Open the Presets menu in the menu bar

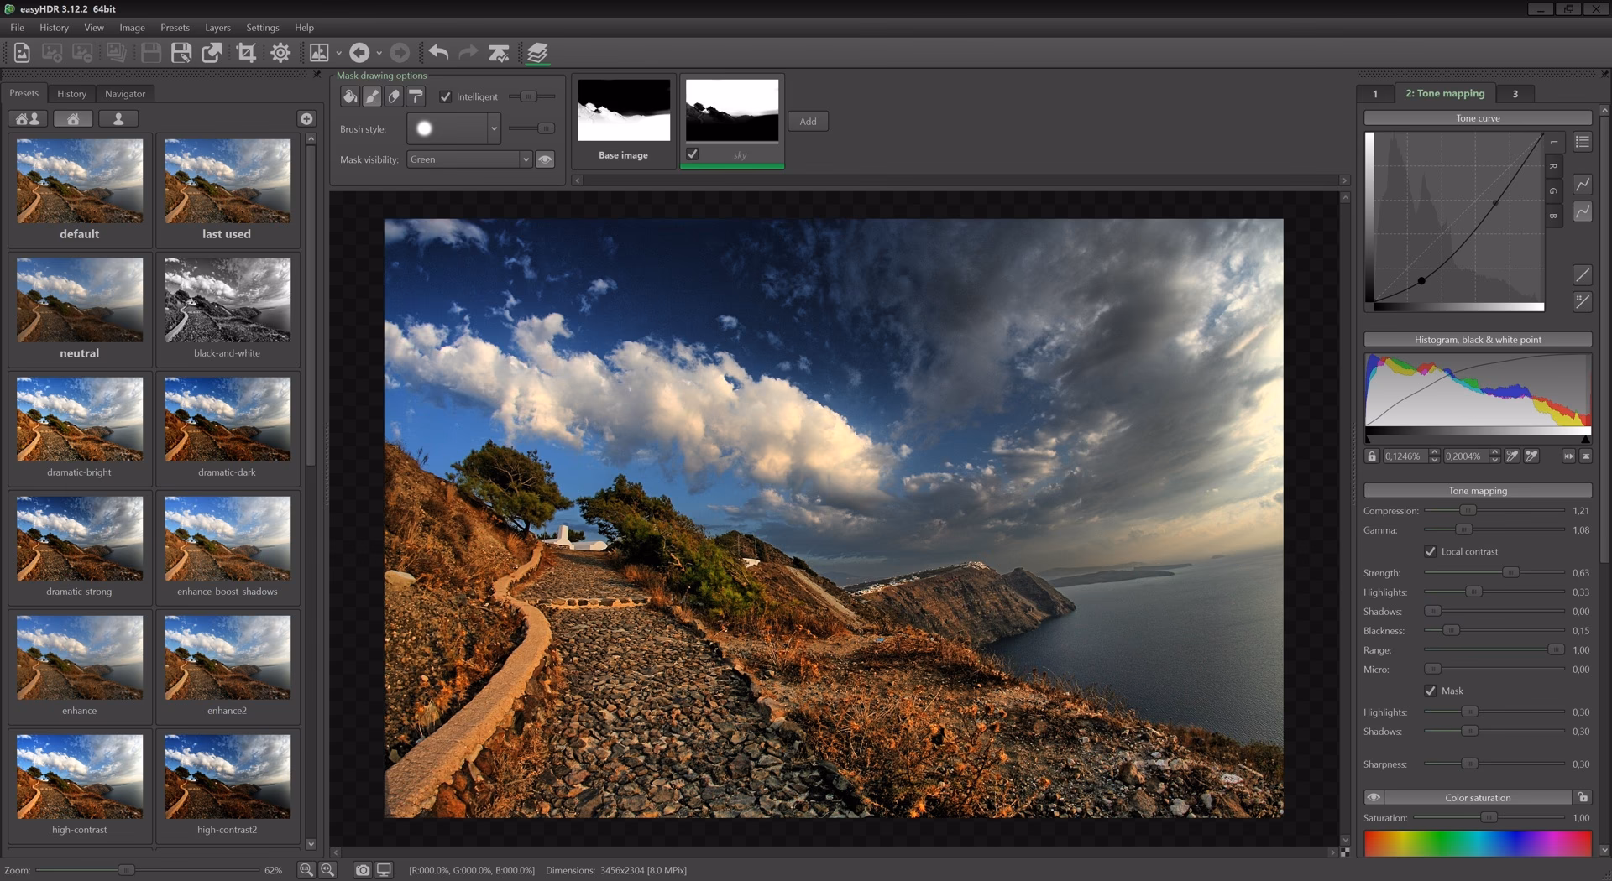pyautogui.click(x=175, y=27)
